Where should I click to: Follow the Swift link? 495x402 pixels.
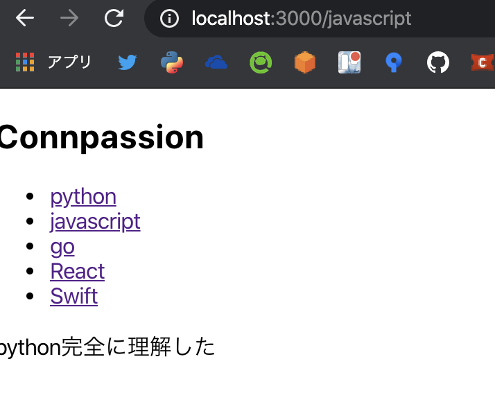pos(74,296)
